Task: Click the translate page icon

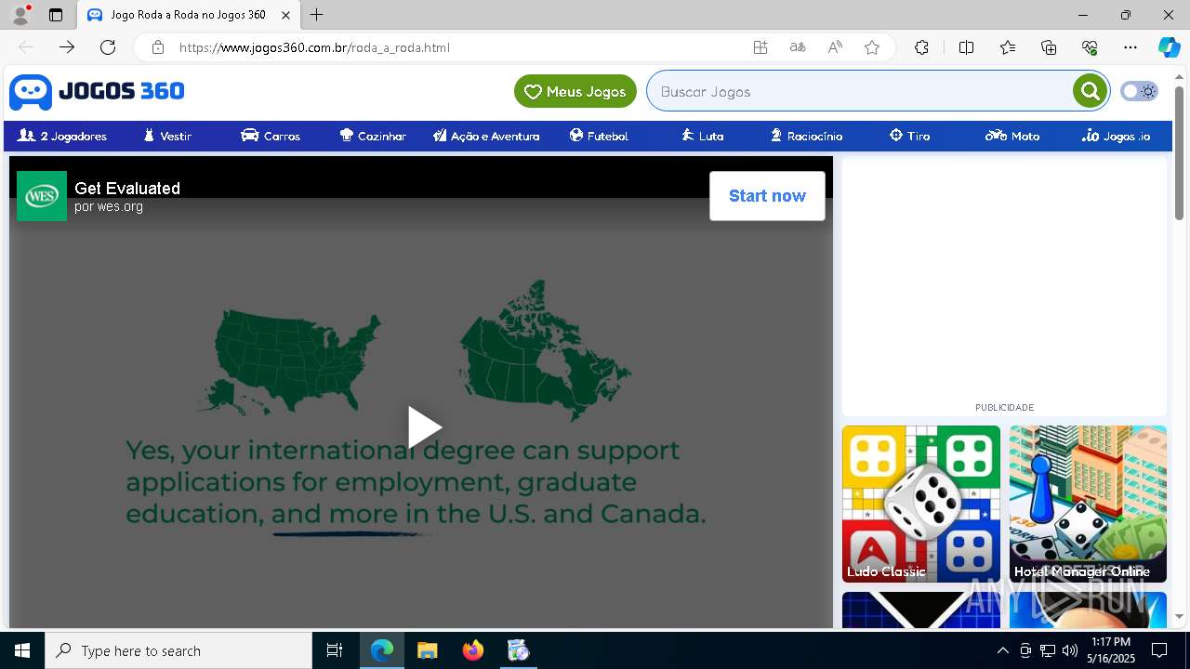Action: [798, 47]
